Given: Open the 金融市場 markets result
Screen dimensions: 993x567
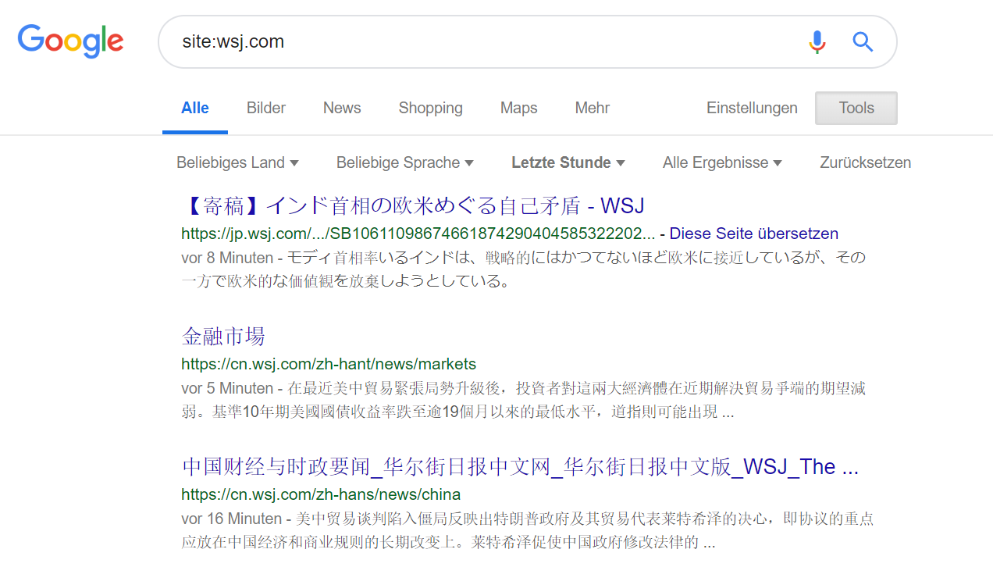Looking at the screenshot, I should click(223, 336).
